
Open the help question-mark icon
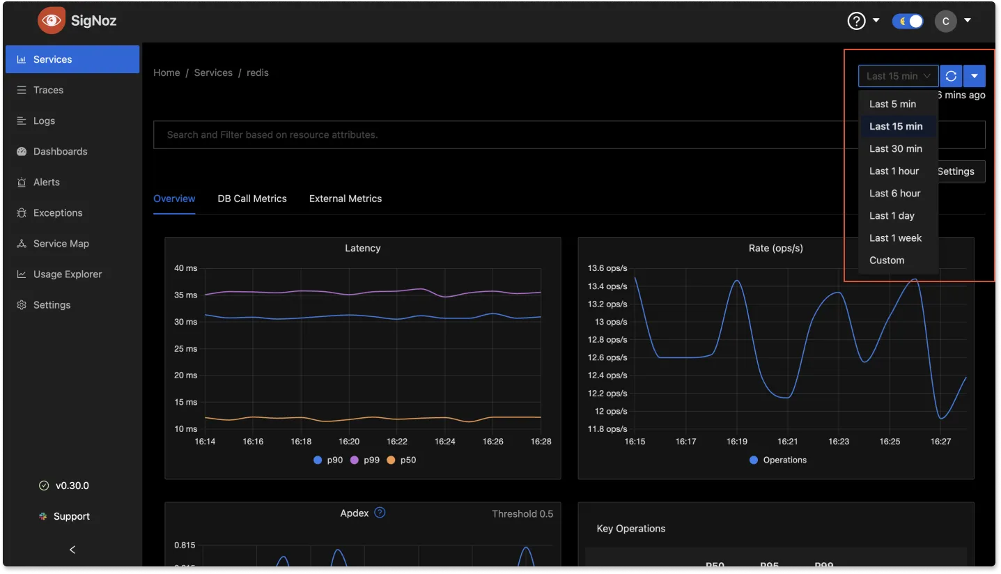(856, 21)
